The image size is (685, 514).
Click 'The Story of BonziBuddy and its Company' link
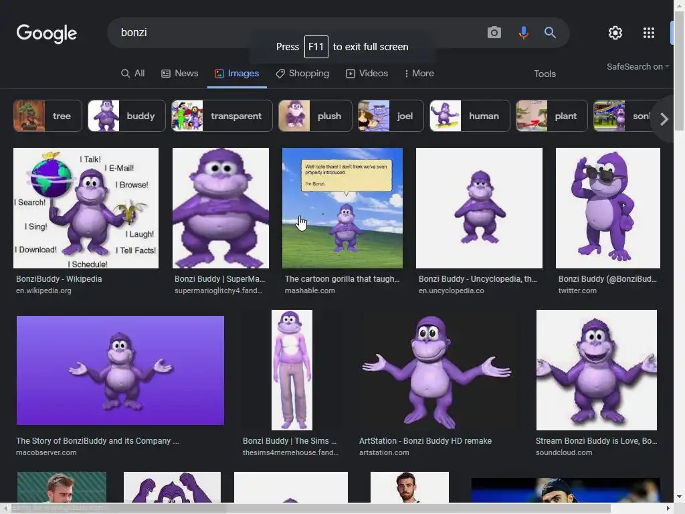98,440
